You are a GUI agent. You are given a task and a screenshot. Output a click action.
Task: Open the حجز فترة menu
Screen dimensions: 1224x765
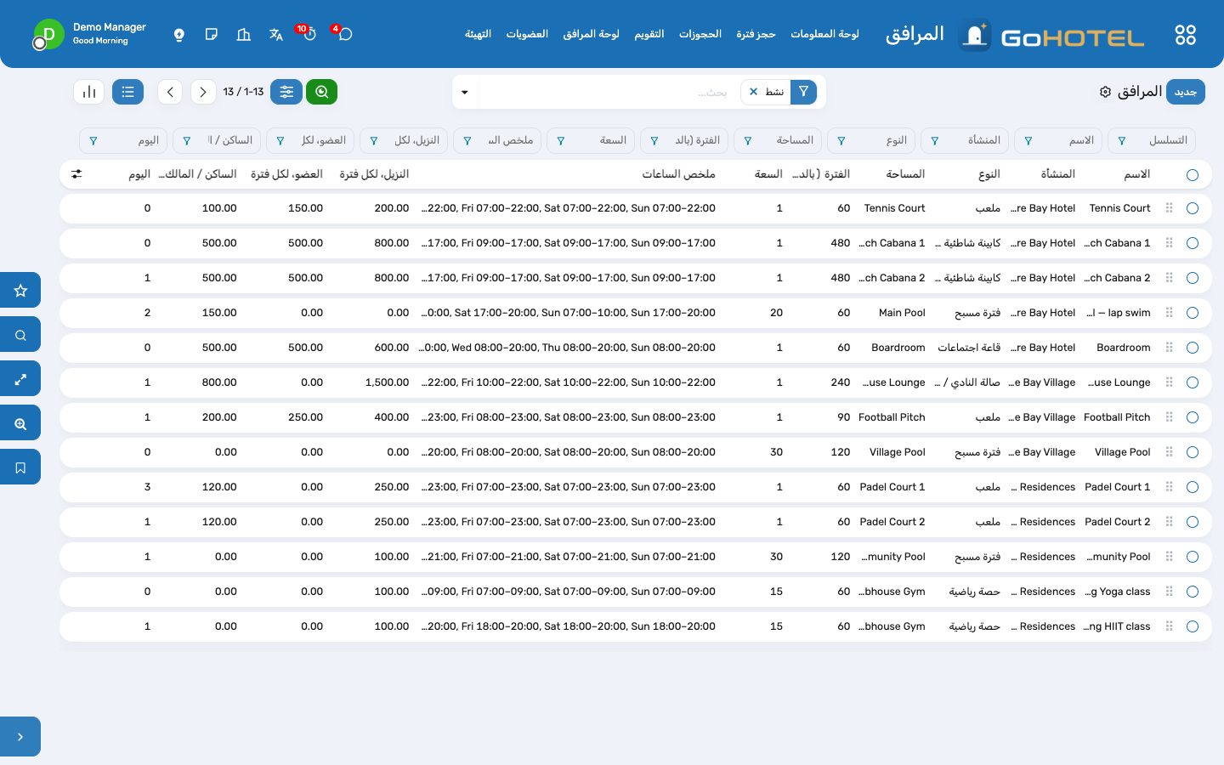point(756,34)
